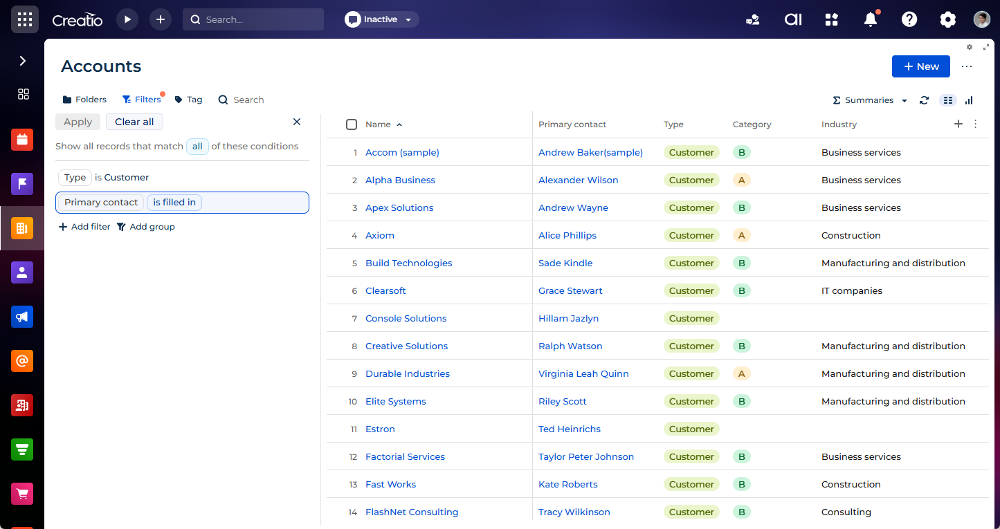
Task: Click the Primary contact column header
Action: tap(572, 124)
